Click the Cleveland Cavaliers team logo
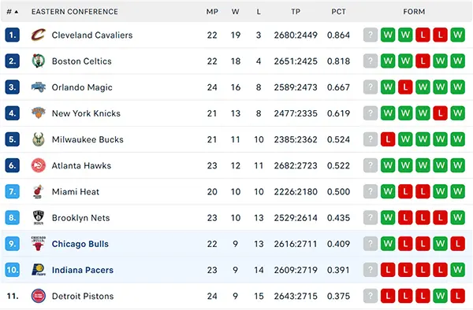Image resolution: width=473 pixels, height=310 pixels. click(x=39, y=35)
